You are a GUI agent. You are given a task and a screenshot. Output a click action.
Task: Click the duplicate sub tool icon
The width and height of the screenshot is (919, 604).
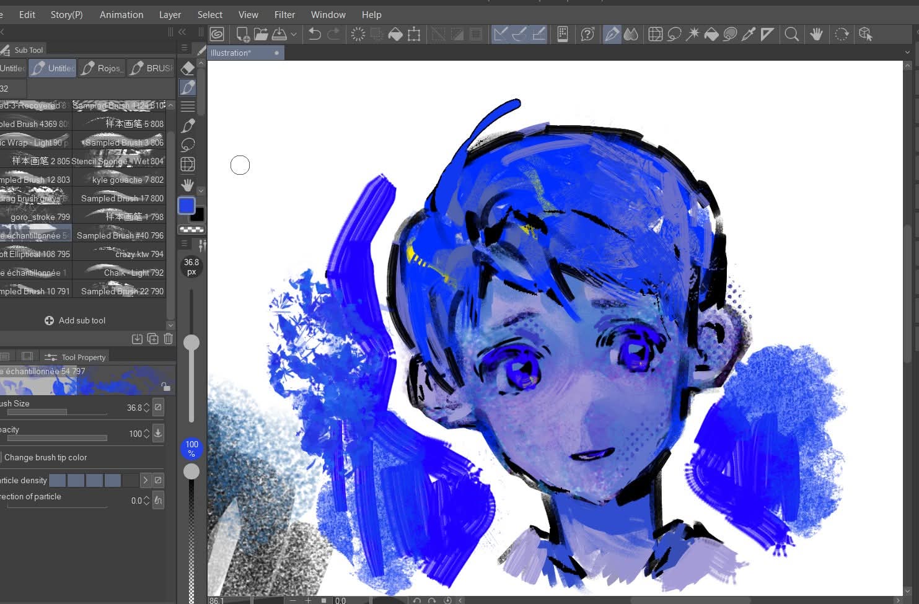(152, 339)
